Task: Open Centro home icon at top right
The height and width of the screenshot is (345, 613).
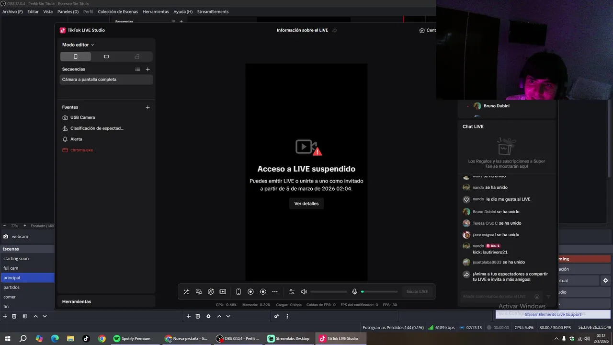Action: 422,30
